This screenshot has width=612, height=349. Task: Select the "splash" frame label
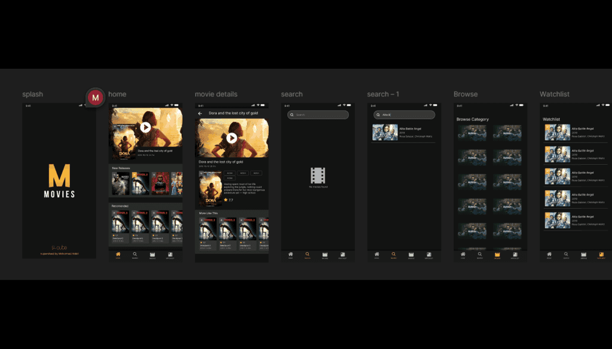point(32,94)
